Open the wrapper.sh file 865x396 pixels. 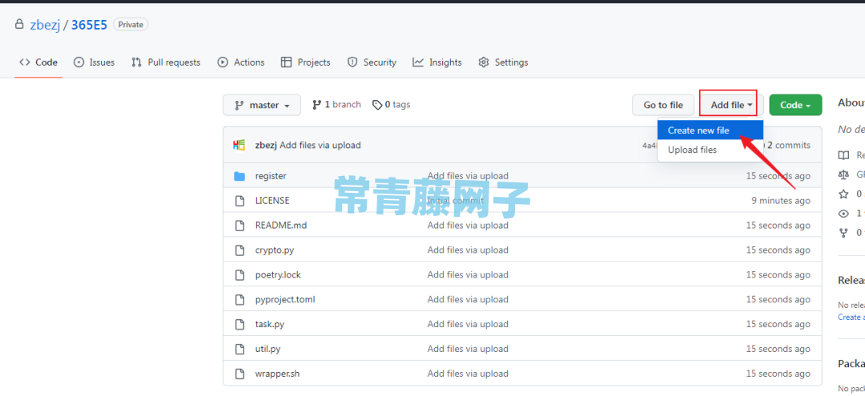277,374
